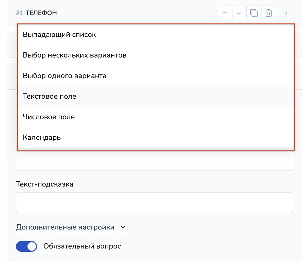Duplicate the Телефон question
The width and height of the screenshot is (307, 267).
click(254, 13)
